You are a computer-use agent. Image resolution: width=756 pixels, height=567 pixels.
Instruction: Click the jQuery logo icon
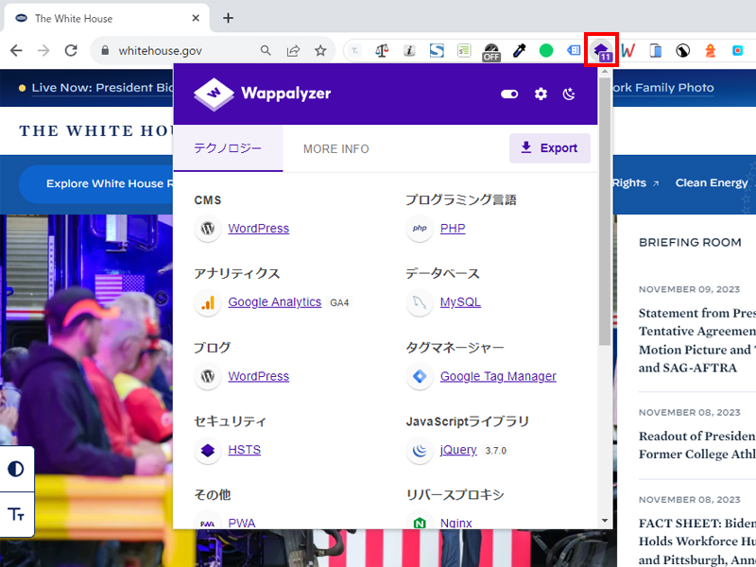click(x=420, y=450)
